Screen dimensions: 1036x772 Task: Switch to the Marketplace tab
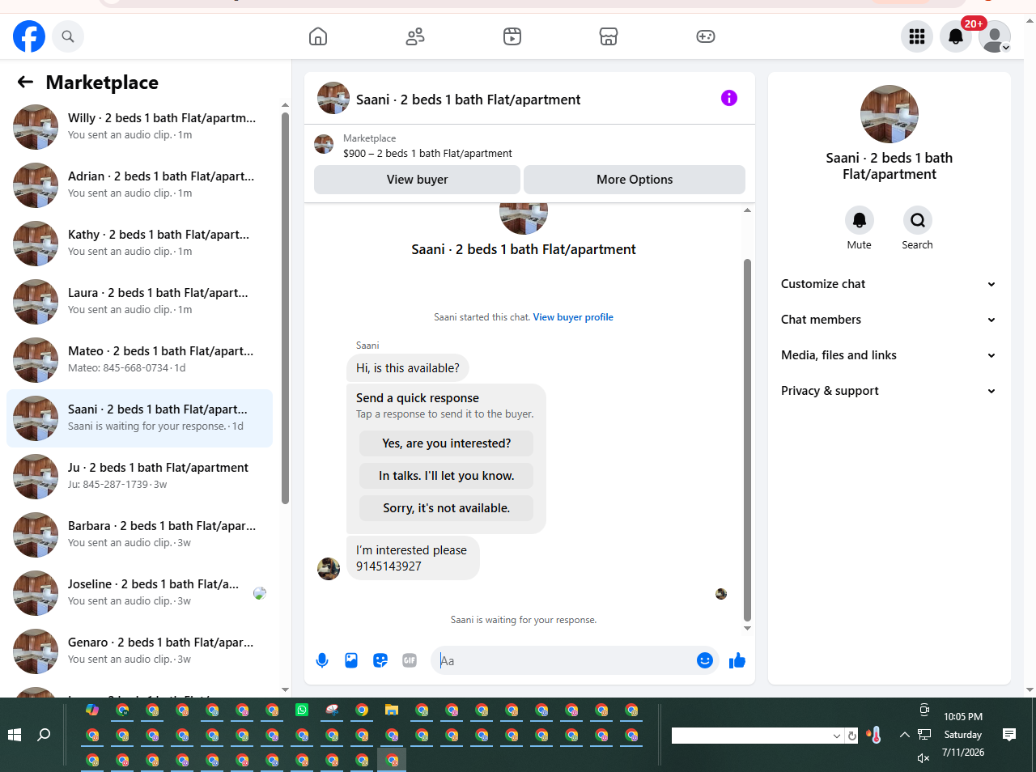pyautogui.click(x=609, y=36)
